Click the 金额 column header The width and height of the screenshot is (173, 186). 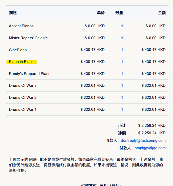click(x=162, y=13)
